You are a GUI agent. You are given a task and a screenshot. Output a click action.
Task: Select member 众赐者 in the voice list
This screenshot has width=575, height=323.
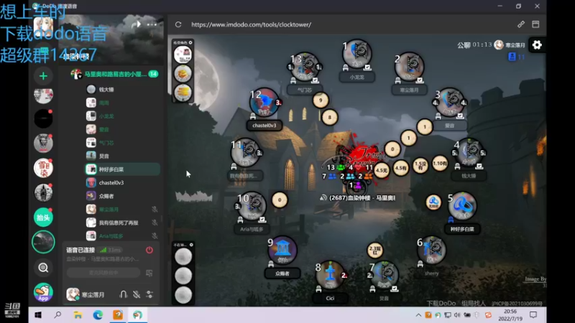tap(122, 196)
